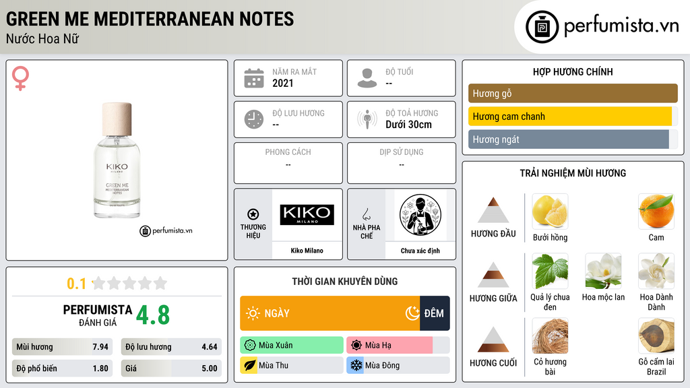Click the Mùa Đông season bar

pos(398,365)
